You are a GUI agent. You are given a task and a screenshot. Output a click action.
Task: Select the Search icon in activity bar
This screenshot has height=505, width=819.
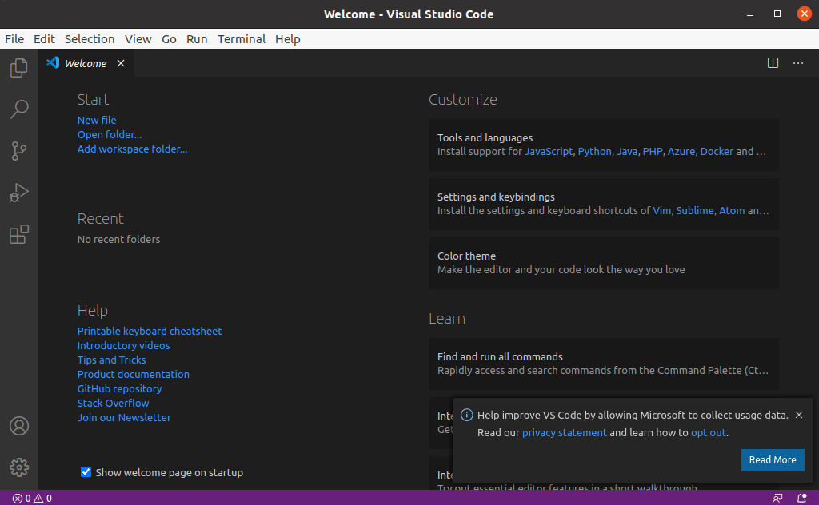click(x=18, y=109)
